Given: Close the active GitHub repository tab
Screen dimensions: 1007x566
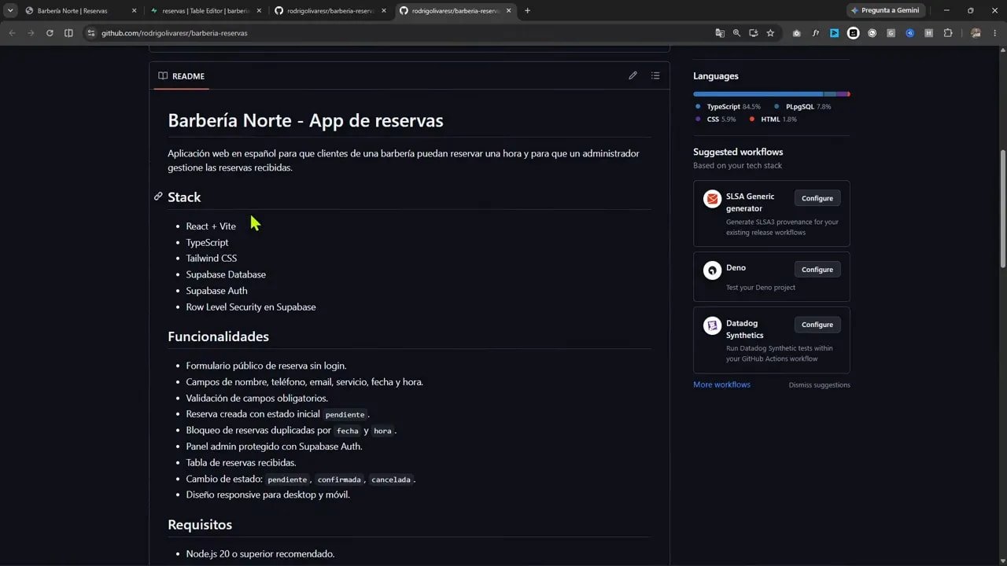Looking at the screenshot, I should [x=509, y=10].
